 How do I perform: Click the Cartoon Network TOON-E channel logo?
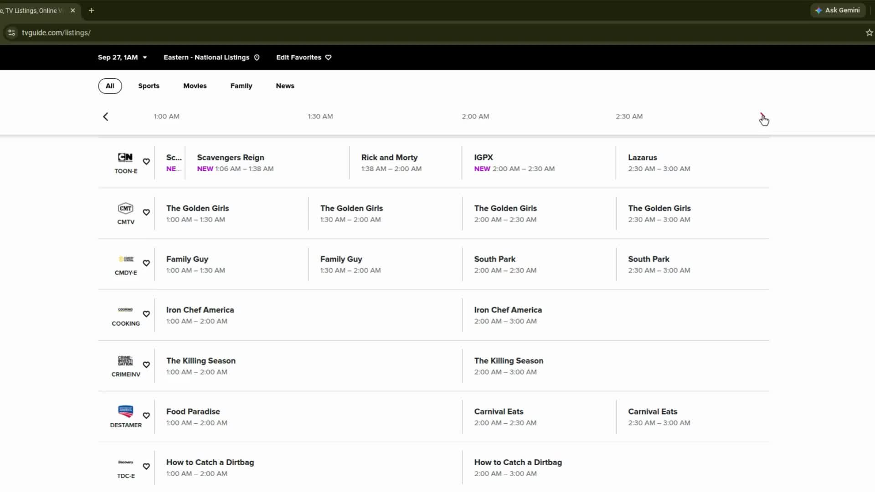[x=125, y=158]
